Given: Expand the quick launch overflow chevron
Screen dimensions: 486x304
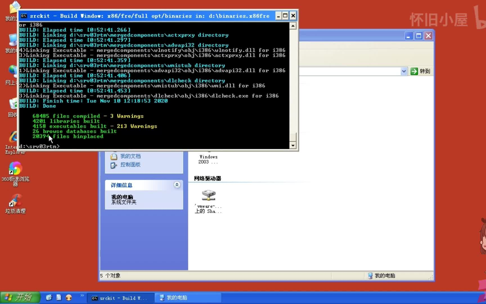Looking at the screenshot, I should coord(82,295).
